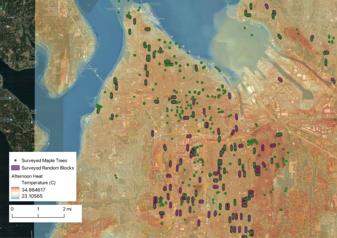Click the '0' label on scale bar
The width and height of the screenshot is (337, 238).
pos(12,209)
